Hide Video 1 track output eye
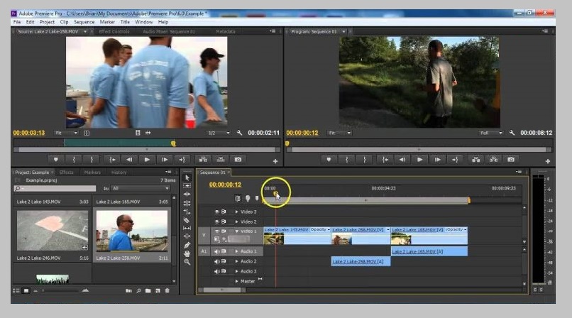 [x=216, y=231]
